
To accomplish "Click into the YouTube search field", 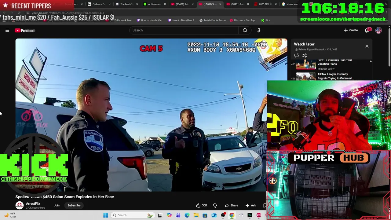I will [184, 30].
